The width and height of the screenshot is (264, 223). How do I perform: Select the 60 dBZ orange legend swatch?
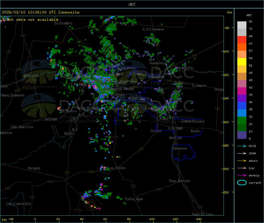pos(242,47)
